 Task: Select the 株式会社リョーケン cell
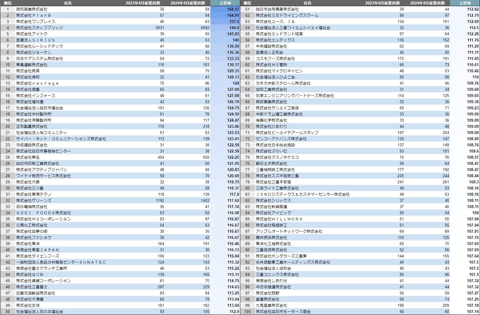click(34, 52)
